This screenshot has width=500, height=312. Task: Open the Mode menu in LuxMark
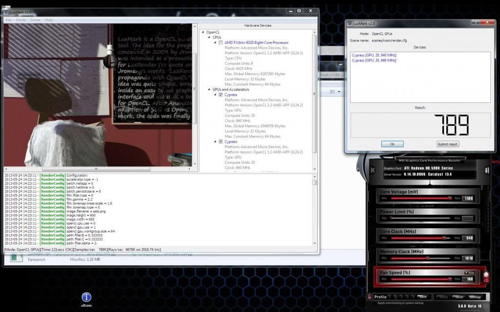(21, 19)
